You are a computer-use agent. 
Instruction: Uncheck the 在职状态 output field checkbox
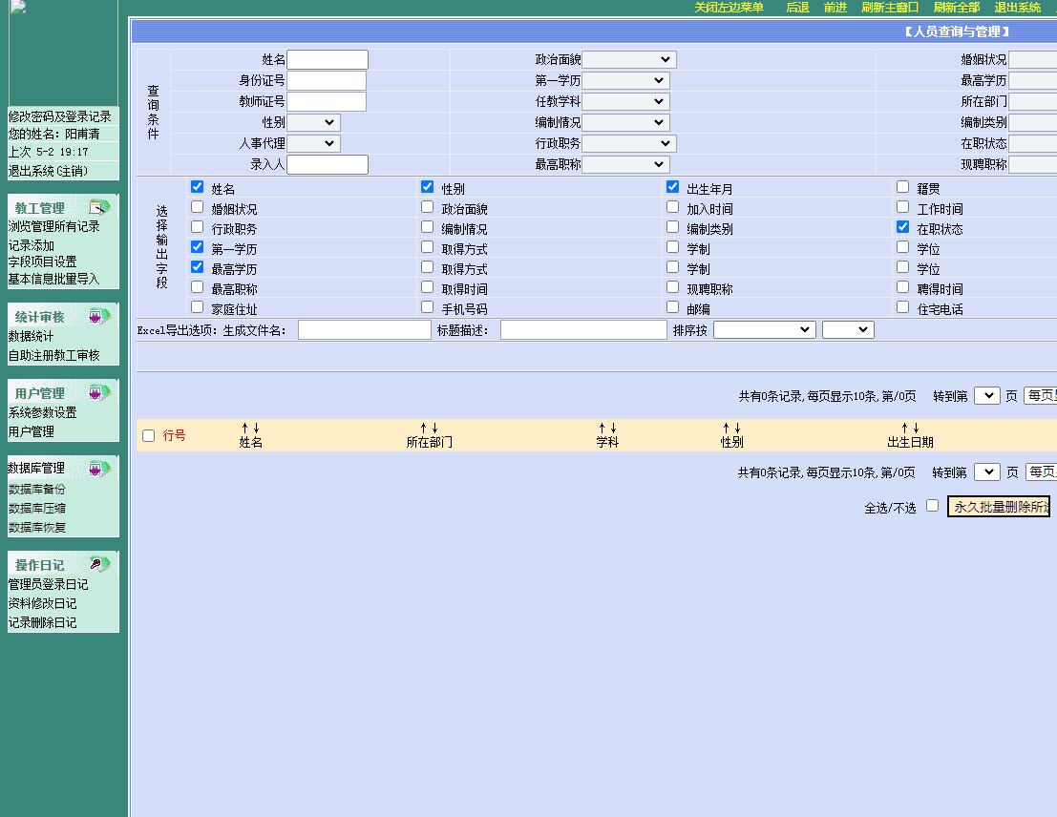(x=902, y=227)
